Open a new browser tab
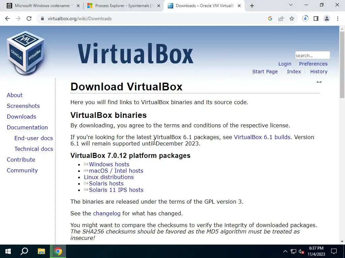 coord(252,6)
